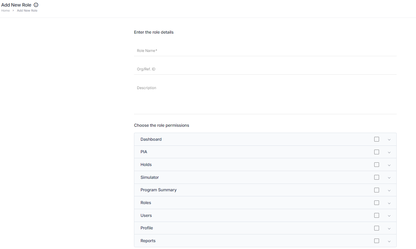The height and width of the screenshot is (249, 416).
Task: Check the Roles permission checkbox
Action: (377, 203)
